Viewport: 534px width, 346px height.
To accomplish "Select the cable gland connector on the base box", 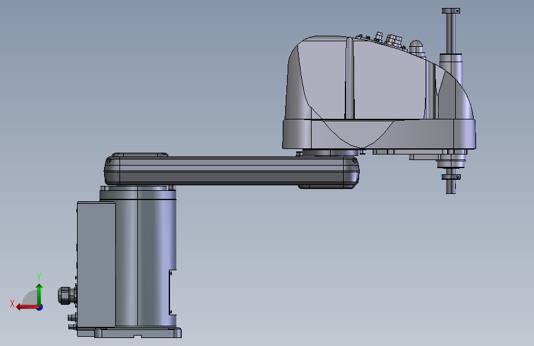I will tap(66, 296).
